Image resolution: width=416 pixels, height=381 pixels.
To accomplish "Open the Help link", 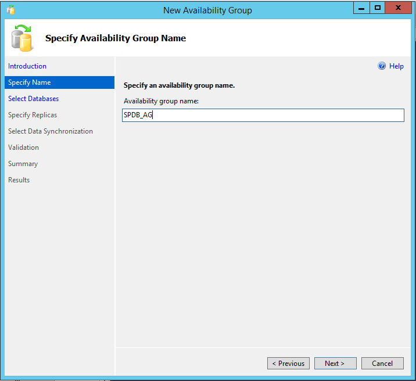I will coord(396,66).
